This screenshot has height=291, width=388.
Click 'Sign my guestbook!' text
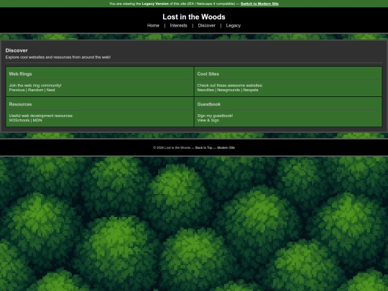(x=215, y=116)
